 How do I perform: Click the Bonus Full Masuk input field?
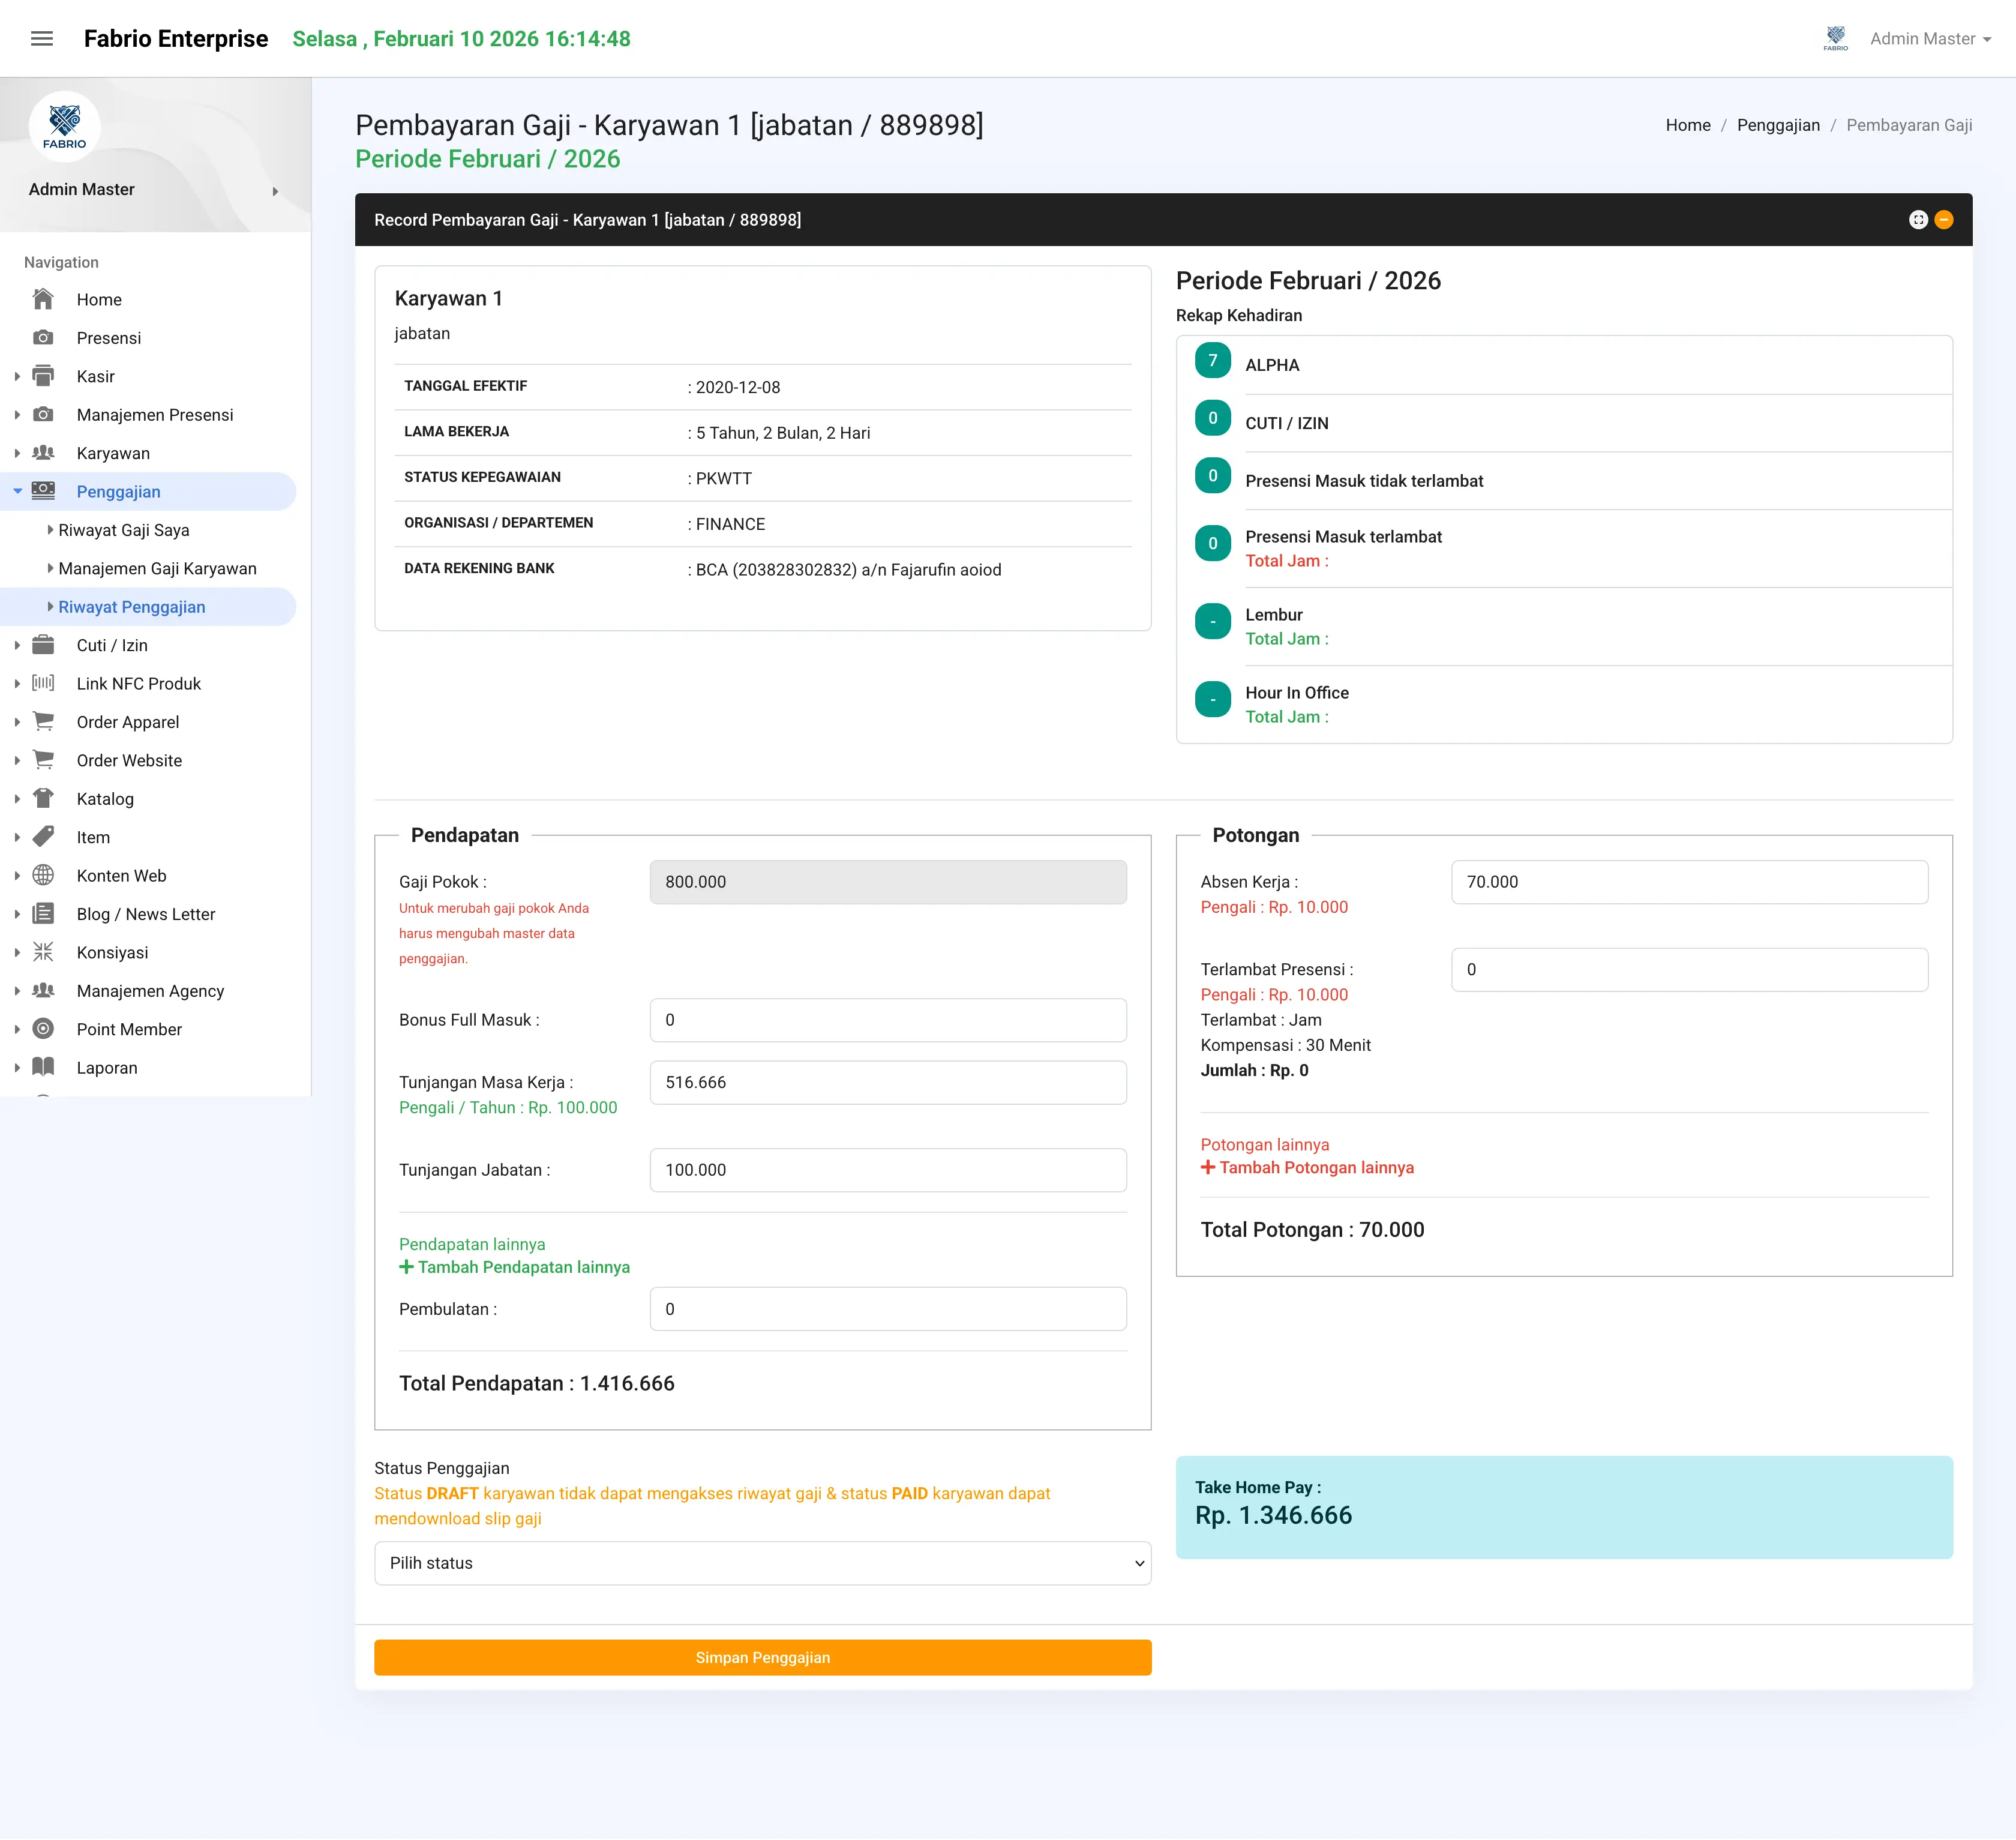tap(888, 1020)
